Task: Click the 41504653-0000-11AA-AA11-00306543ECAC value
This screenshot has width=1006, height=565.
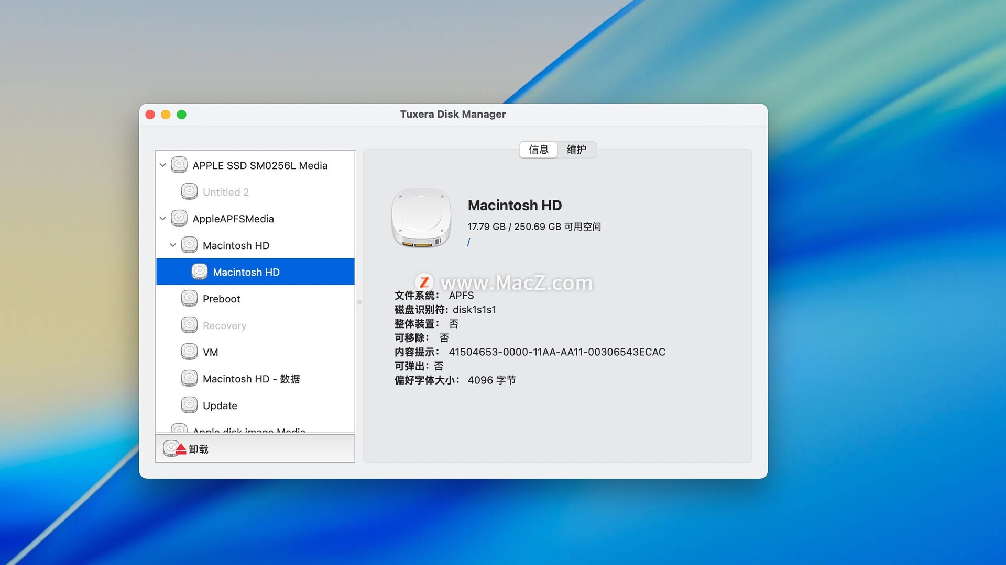Action: 557,352
